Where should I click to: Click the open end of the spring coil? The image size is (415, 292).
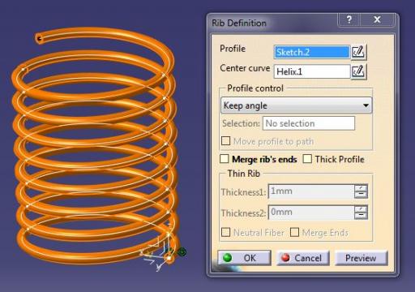pyautogui.click(x=40, y=39)
